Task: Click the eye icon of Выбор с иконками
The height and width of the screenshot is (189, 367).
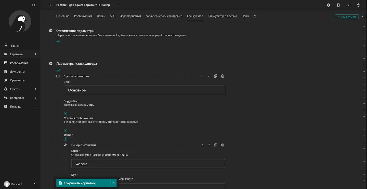Action: click(65, 145)
